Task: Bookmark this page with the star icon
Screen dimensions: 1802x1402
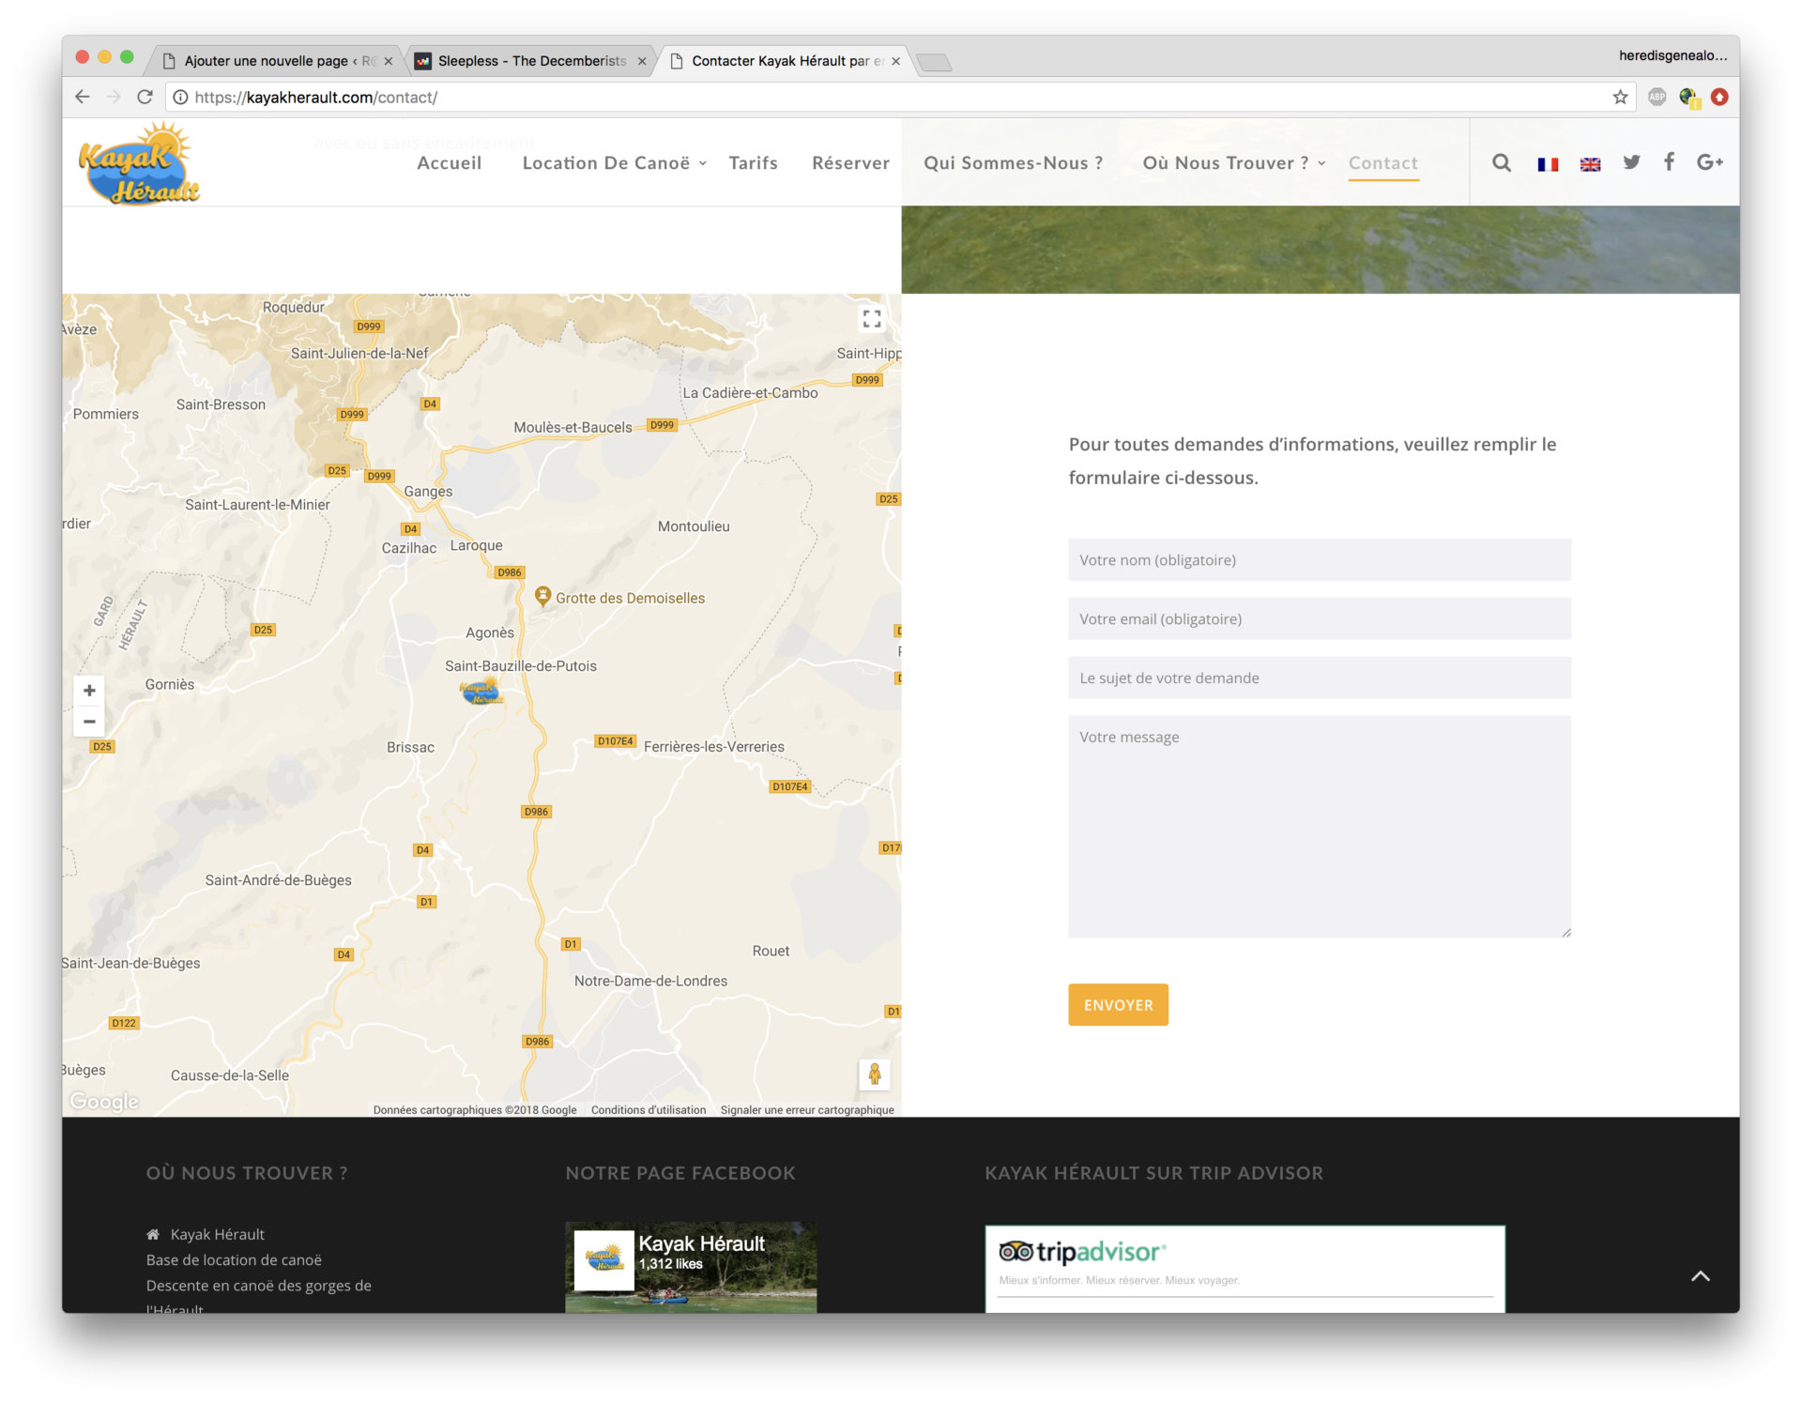Action: point(1620,97)
